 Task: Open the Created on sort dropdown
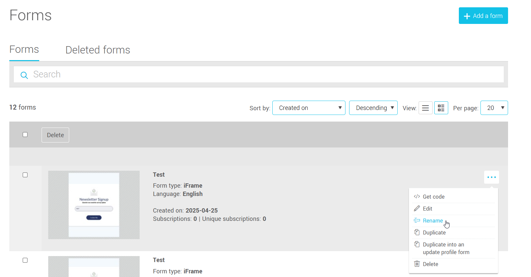[309, 108]
